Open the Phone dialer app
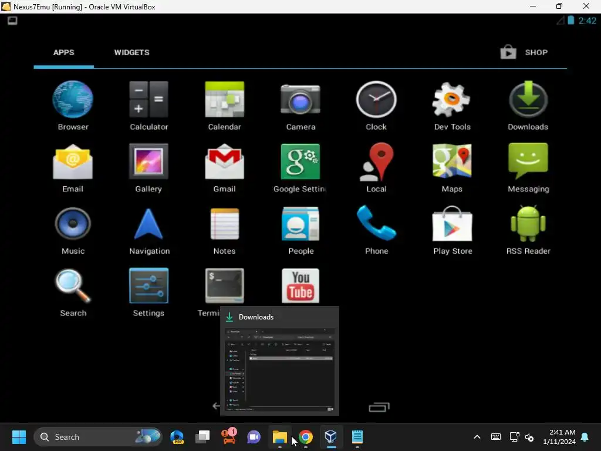 (376, 230)
